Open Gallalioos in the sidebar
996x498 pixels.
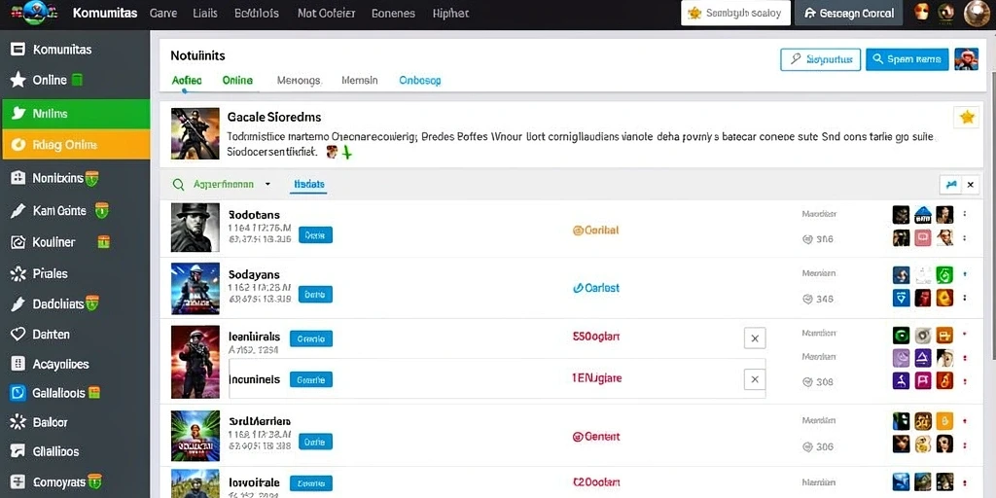click(x=75, y=393)
